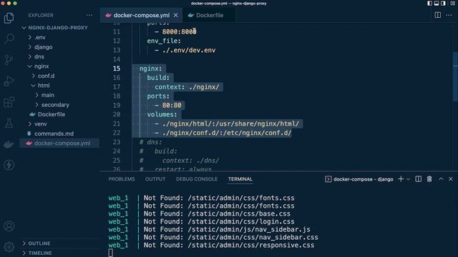Image resolution: width=458 pixels, height=257 pixels.
Task: Open the Accounts menu icon
Action: pos(9,226)
